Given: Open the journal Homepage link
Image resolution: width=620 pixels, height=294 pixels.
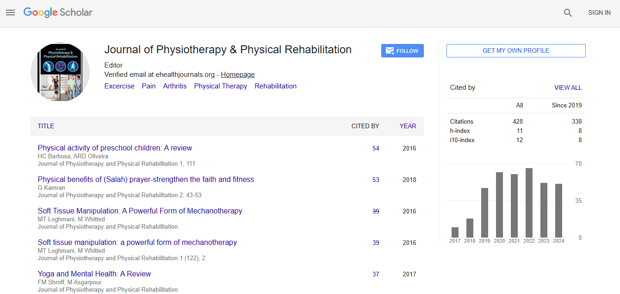Looking at the screenshot, I should click(x=237, y=75).
